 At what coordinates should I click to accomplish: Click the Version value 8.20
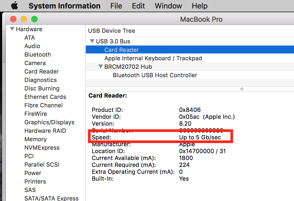[x=185, y=124]
